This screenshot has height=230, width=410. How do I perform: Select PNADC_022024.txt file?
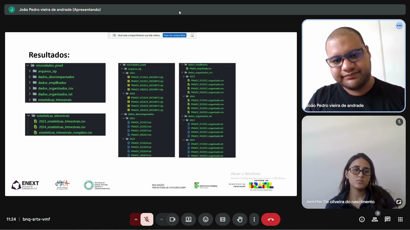[x=141, y=147]
